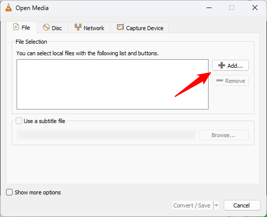This screenshot has width=267, height=217.
Task: Minimize the Open Media window
Action: pyautogui.click(x=209, y=8)
